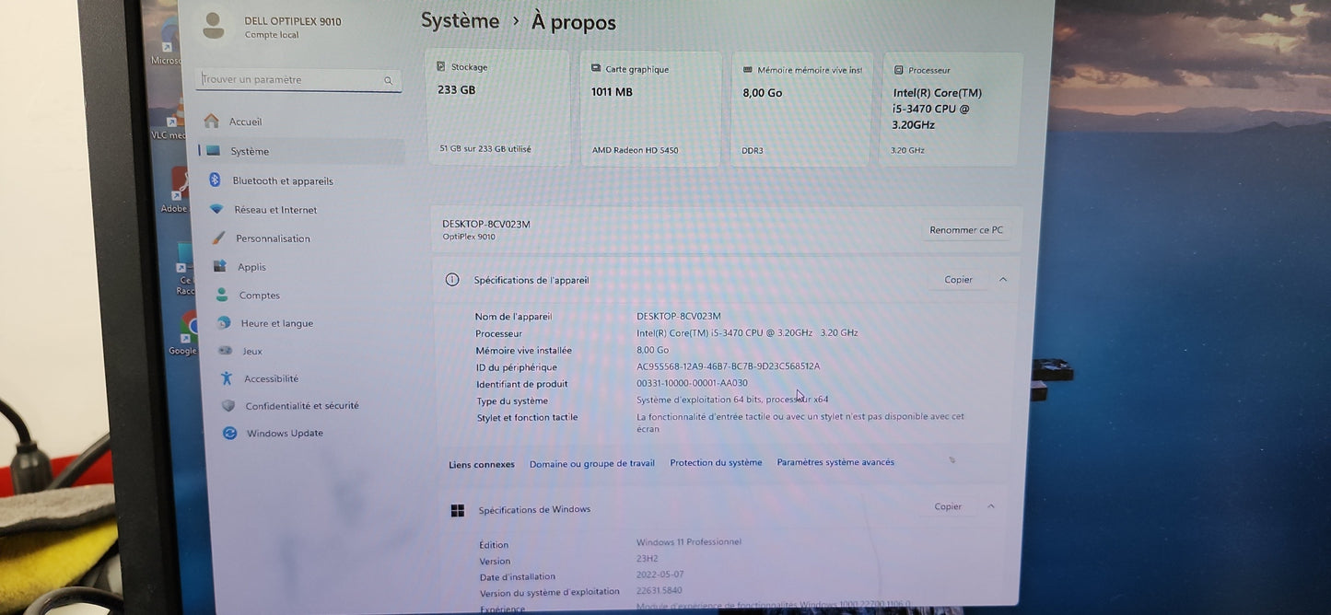Click the Trouver un paramètre search field

point(290,80)
